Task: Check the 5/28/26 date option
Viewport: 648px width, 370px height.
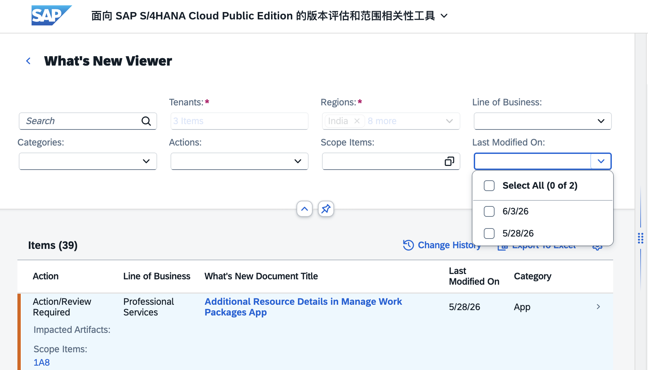Action: click(x=489, y=234)
